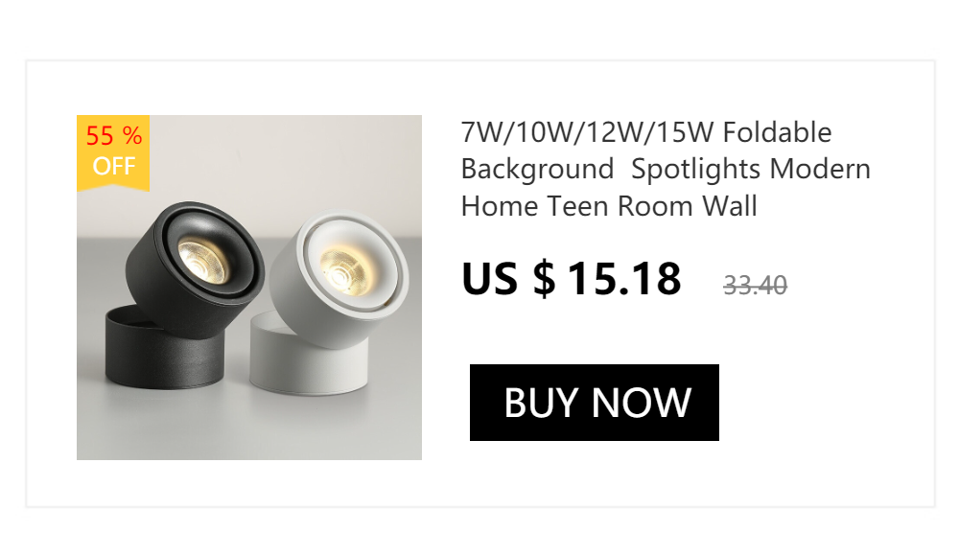Click '7W/10W/12W/15W Foldable' title line
The height and width of the screenshot is (556, 959).
(x=646, y=132)
